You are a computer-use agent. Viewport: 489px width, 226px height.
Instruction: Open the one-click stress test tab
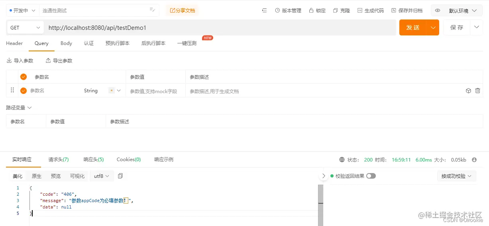(187, 43)
